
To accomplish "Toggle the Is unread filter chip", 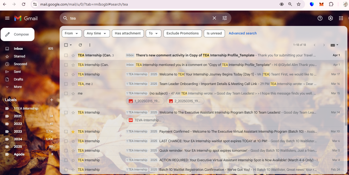I will [214, 33].
